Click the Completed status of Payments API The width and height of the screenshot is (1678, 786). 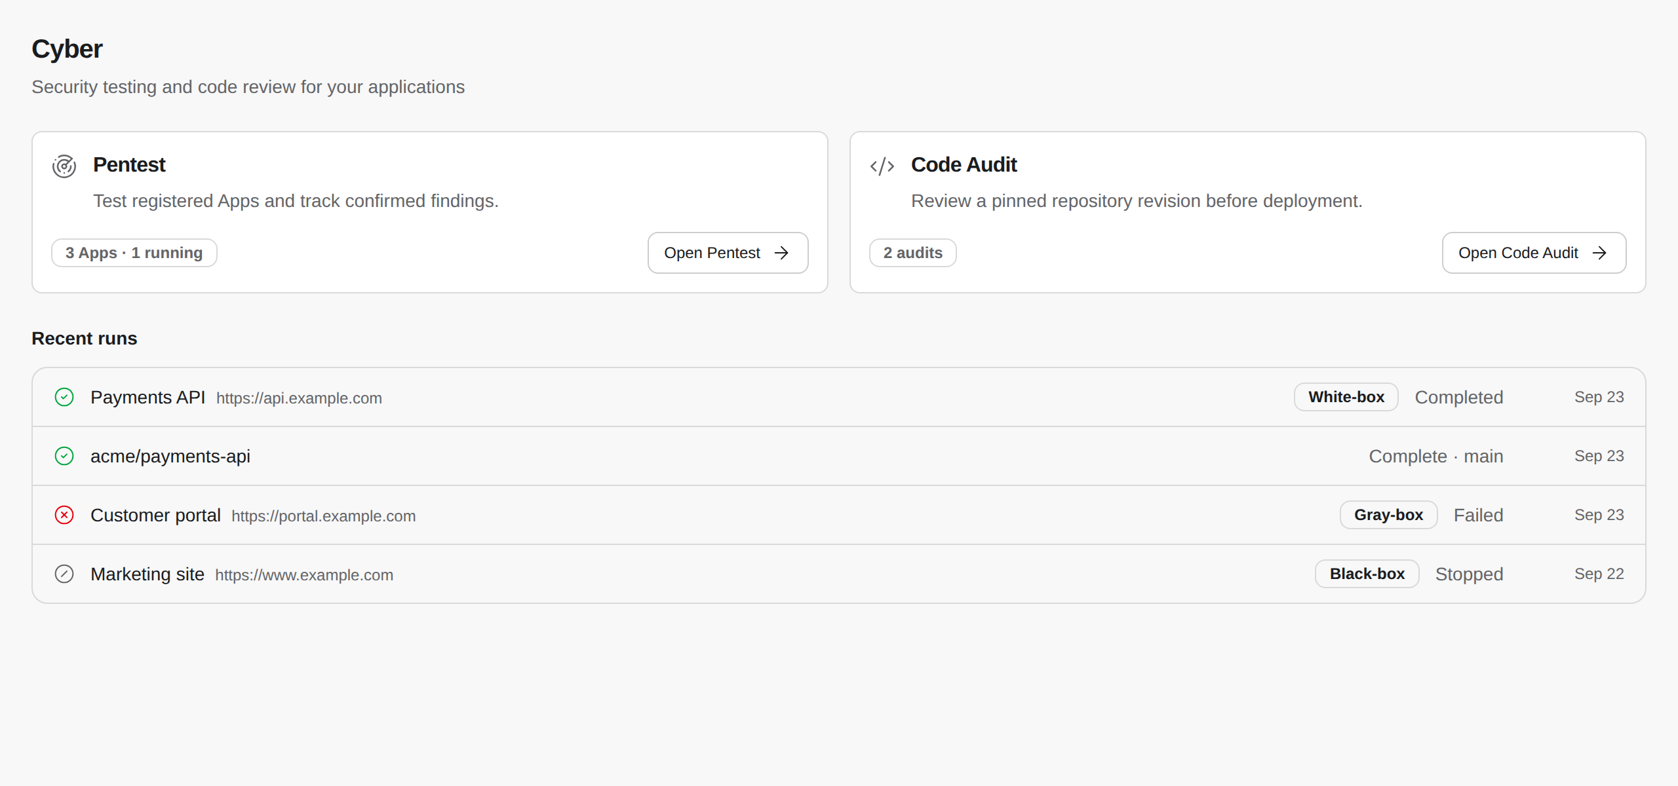point(1459,398)
